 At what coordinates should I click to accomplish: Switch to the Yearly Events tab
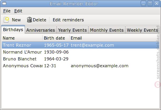point(72,30)
